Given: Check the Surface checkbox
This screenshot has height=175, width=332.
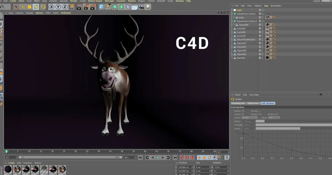Looking at the screenshot, I should tap(243, 114).
